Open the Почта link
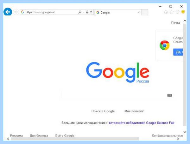Image resolution: width=190 pixels, height=144 pixels. (175, 23)
